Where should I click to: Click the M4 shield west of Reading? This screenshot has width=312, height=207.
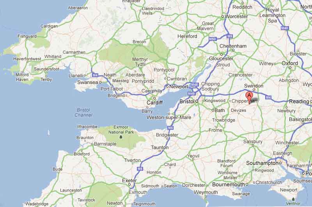point(268,97)
